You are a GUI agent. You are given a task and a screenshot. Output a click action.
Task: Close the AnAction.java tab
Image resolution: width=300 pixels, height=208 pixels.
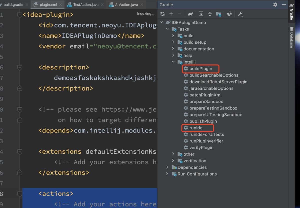pos(142,5)
